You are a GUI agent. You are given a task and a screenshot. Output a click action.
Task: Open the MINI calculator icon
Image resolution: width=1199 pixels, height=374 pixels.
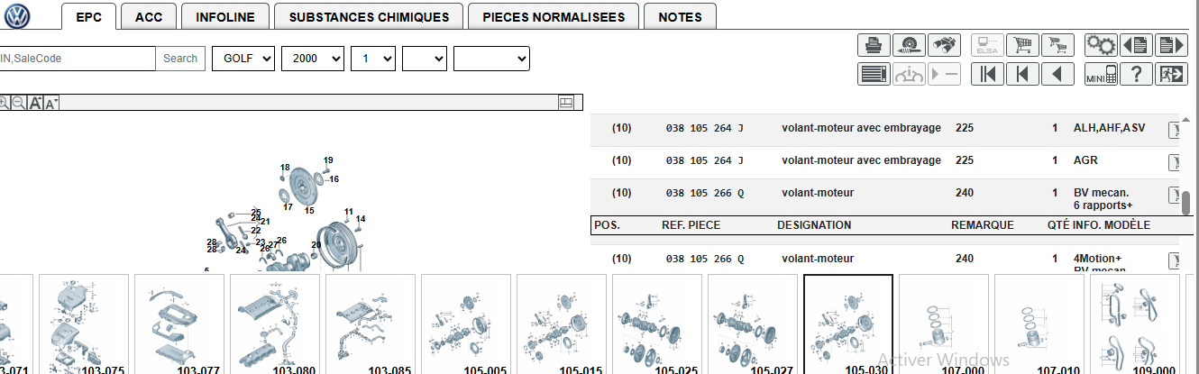(1101, 74)
